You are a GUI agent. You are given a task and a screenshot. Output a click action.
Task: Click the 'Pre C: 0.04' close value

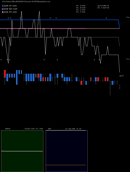[x=81, y=12]
